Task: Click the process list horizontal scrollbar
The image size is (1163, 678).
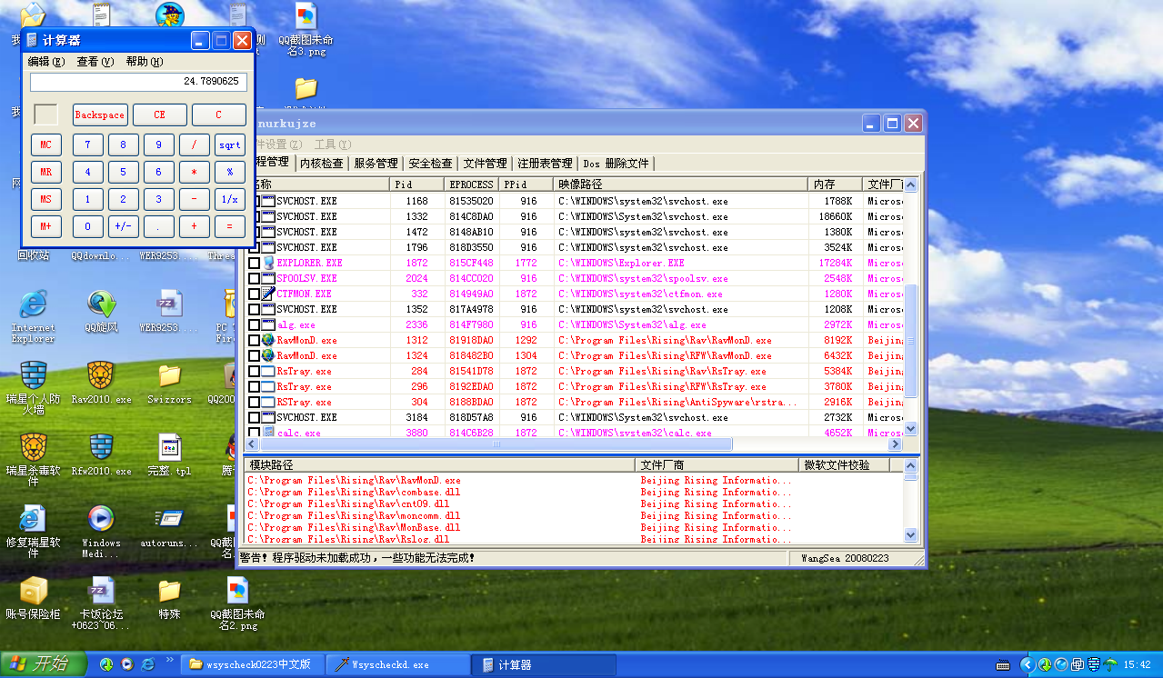Action: pyautogui.click(x=496, y=444)
